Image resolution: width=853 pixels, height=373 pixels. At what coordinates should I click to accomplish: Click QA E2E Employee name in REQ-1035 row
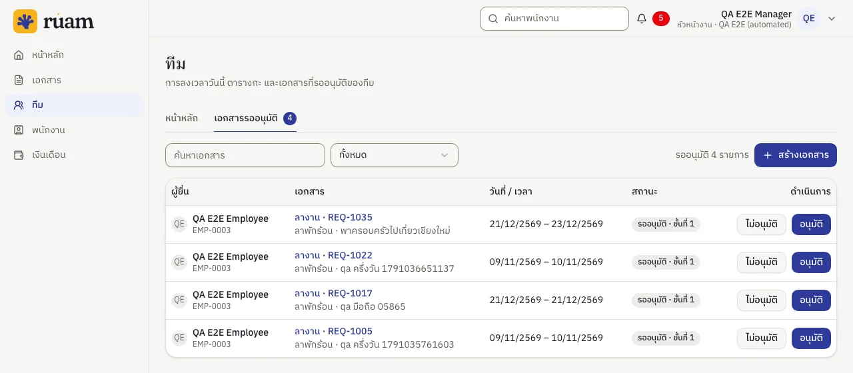point(231,218)
